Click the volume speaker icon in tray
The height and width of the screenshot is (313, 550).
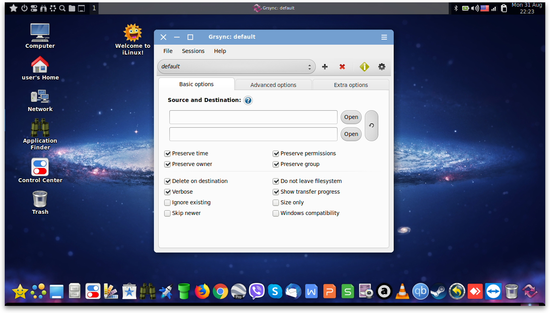475,8
